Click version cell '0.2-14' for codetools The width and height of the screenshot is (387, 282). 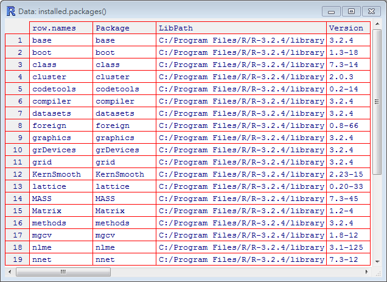tap(348, 89)
